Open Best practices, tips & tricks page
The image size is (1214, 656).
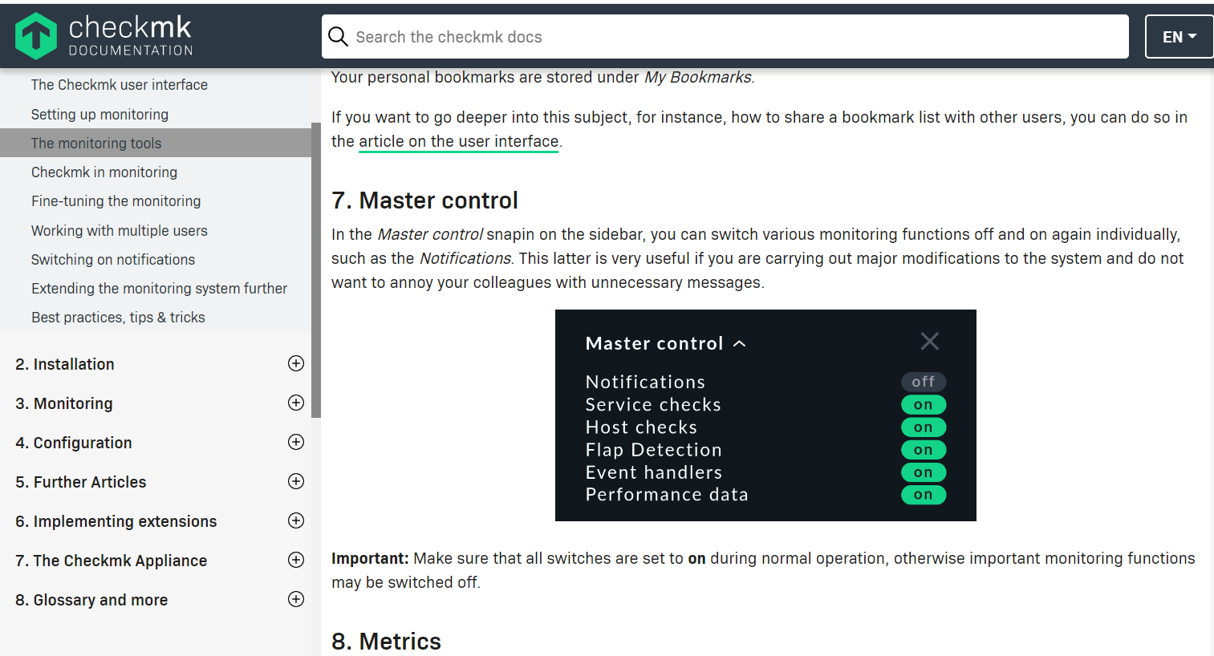[x=118, y=317]
